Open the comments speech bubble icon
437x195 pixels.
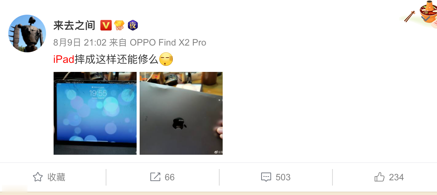tap(266, 177)
